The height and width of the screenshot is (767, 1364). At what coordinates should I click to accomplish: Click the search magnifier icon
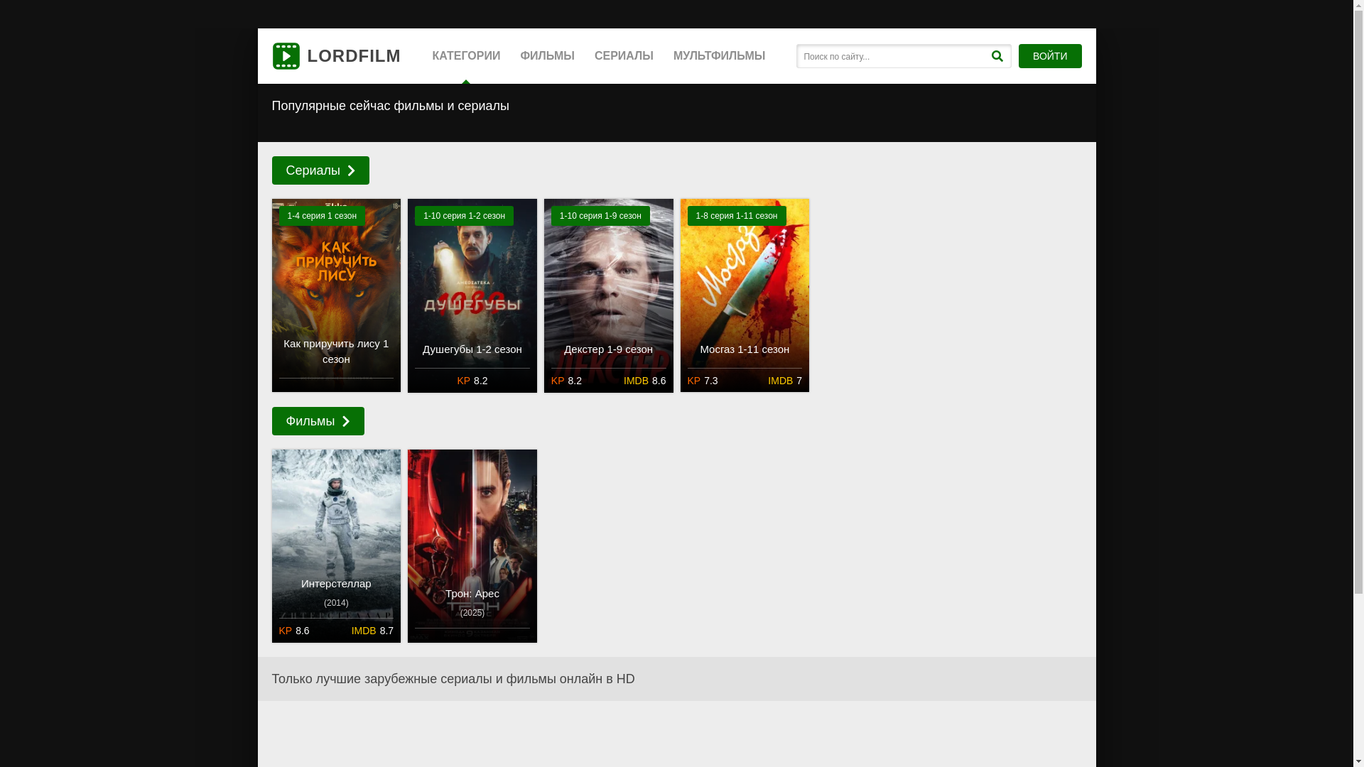pyautogui.click(x=997, y=56)
